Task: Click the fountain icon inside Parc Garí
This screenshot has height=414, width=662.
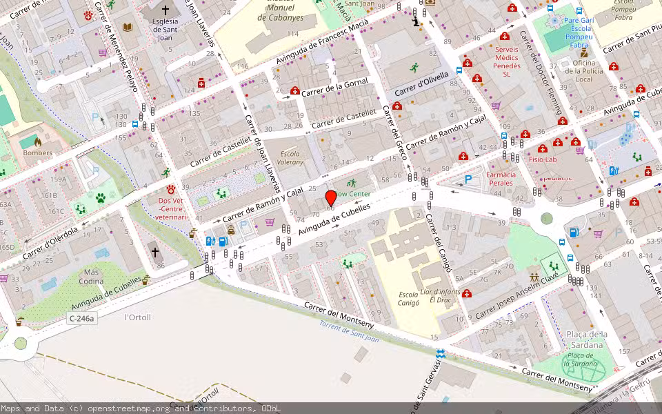Action: coord(553,20)
